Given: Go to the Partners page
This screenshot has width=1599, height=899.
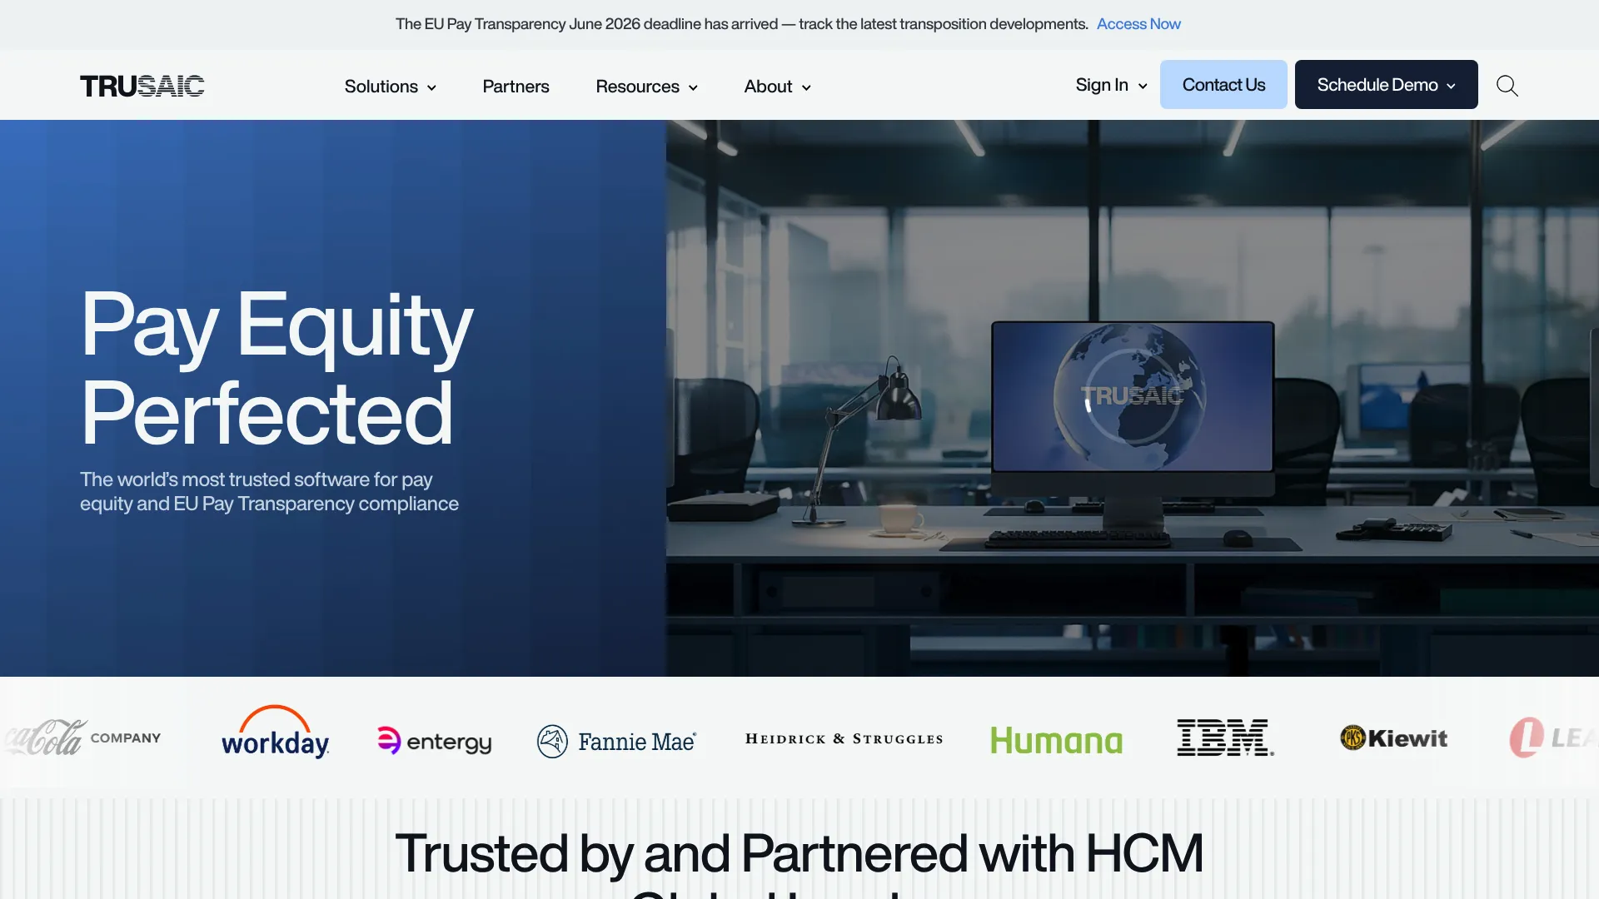Looking at the screenshot, I should [516, 87].
